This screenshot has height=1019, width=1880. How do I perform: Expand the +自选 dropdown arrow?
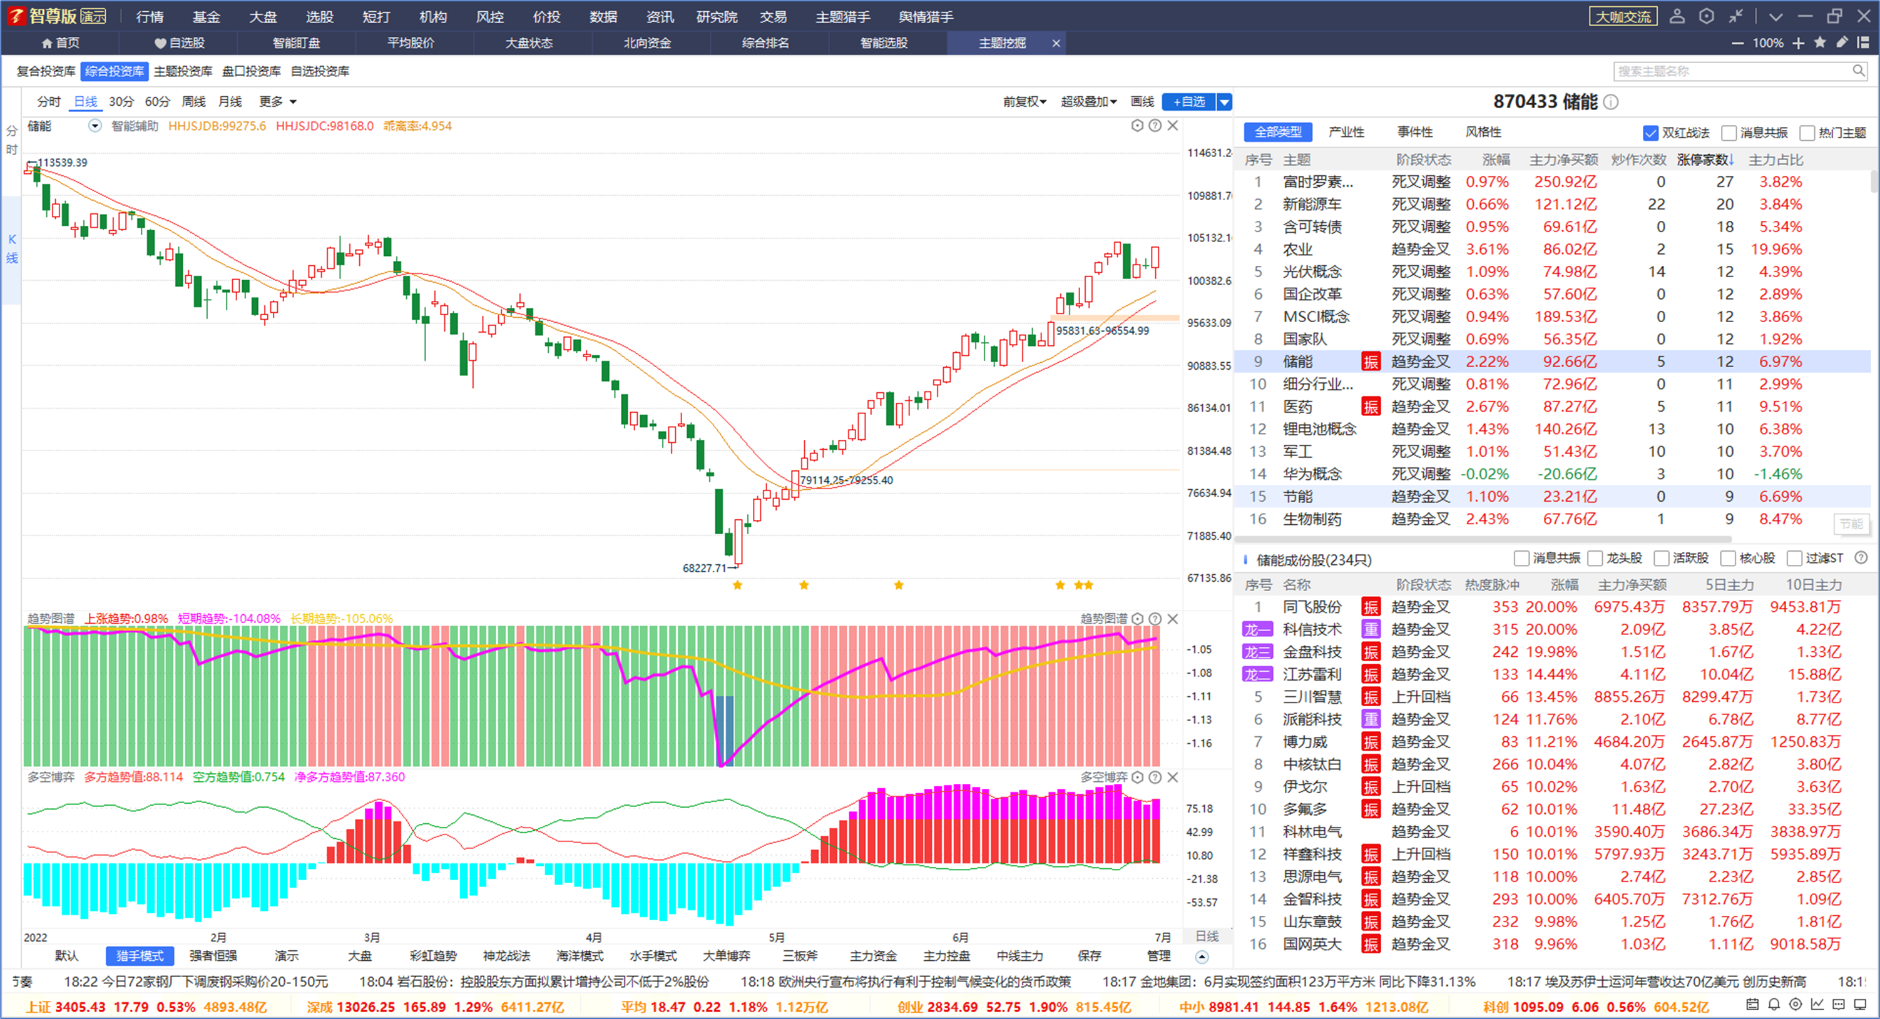1225,102
